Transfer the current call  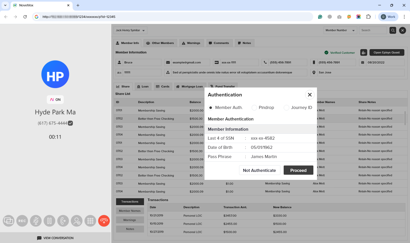point(63,221)
